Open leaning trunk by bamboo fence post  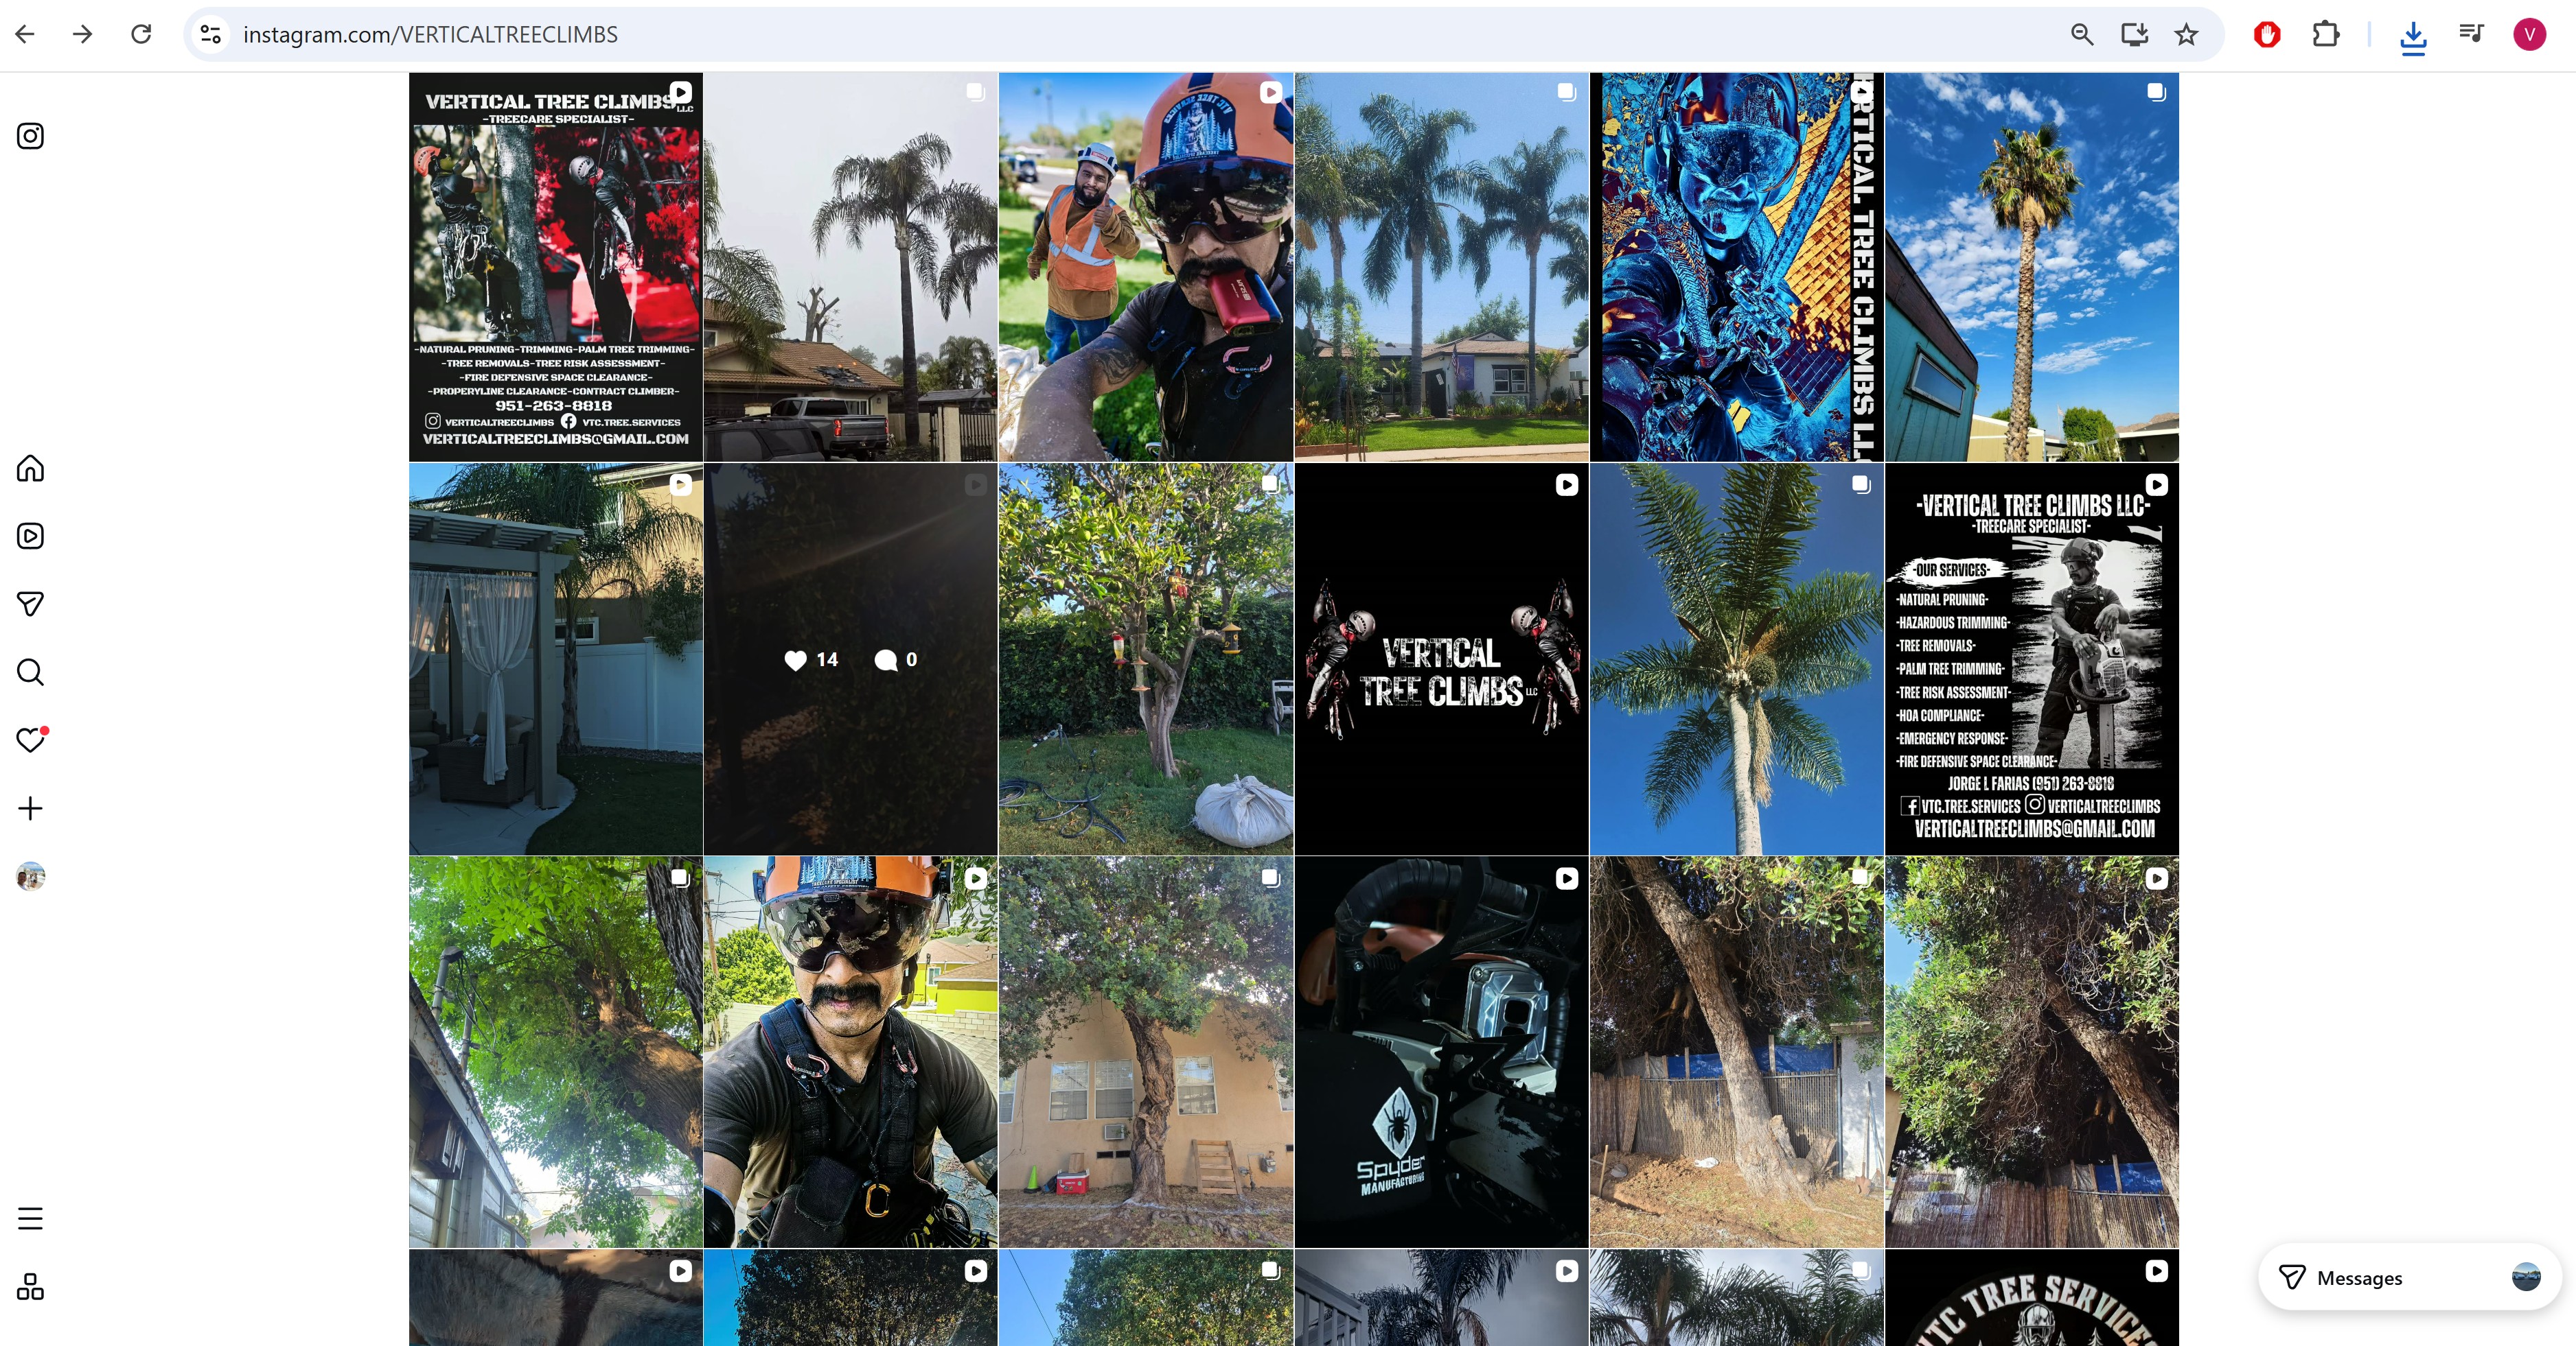click(x=1737, y=1051)
